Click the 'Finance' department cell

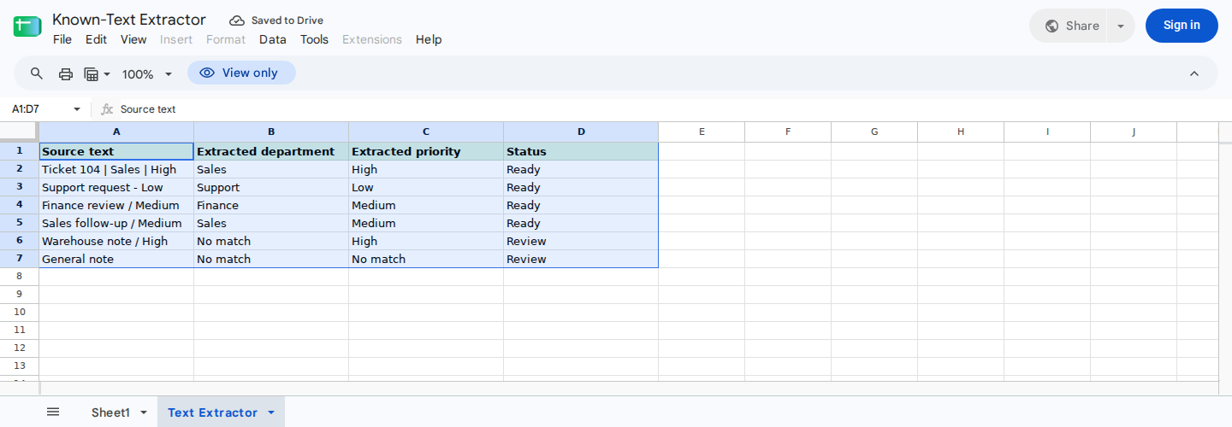coord(271,205)
